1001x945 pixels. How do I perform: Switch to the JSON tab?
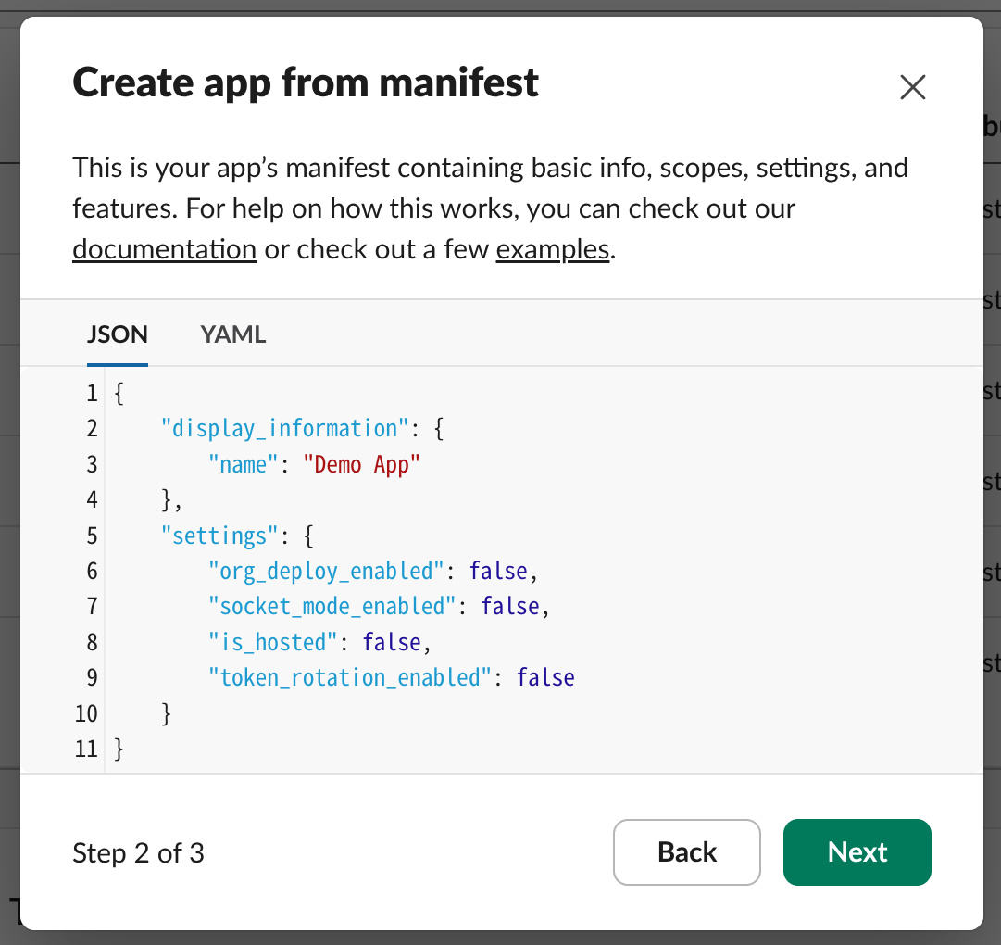pyautogui.click(x=117, y=334)
